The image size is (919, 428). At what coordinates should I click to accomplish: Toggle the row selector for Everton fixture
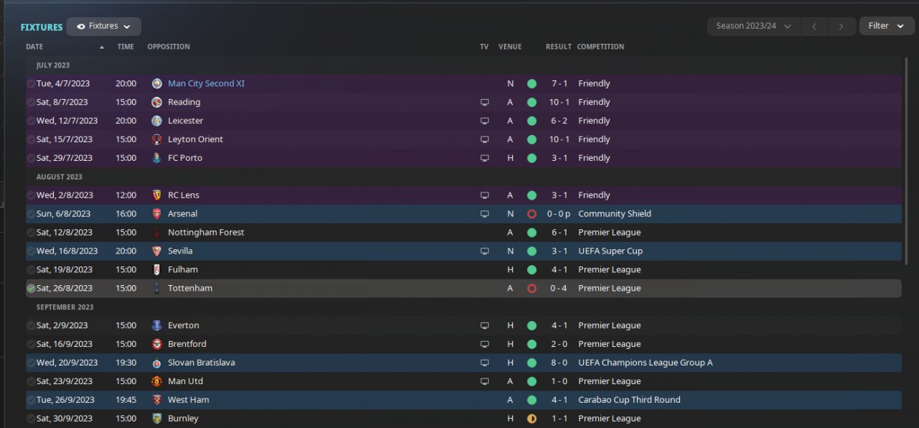31,326
